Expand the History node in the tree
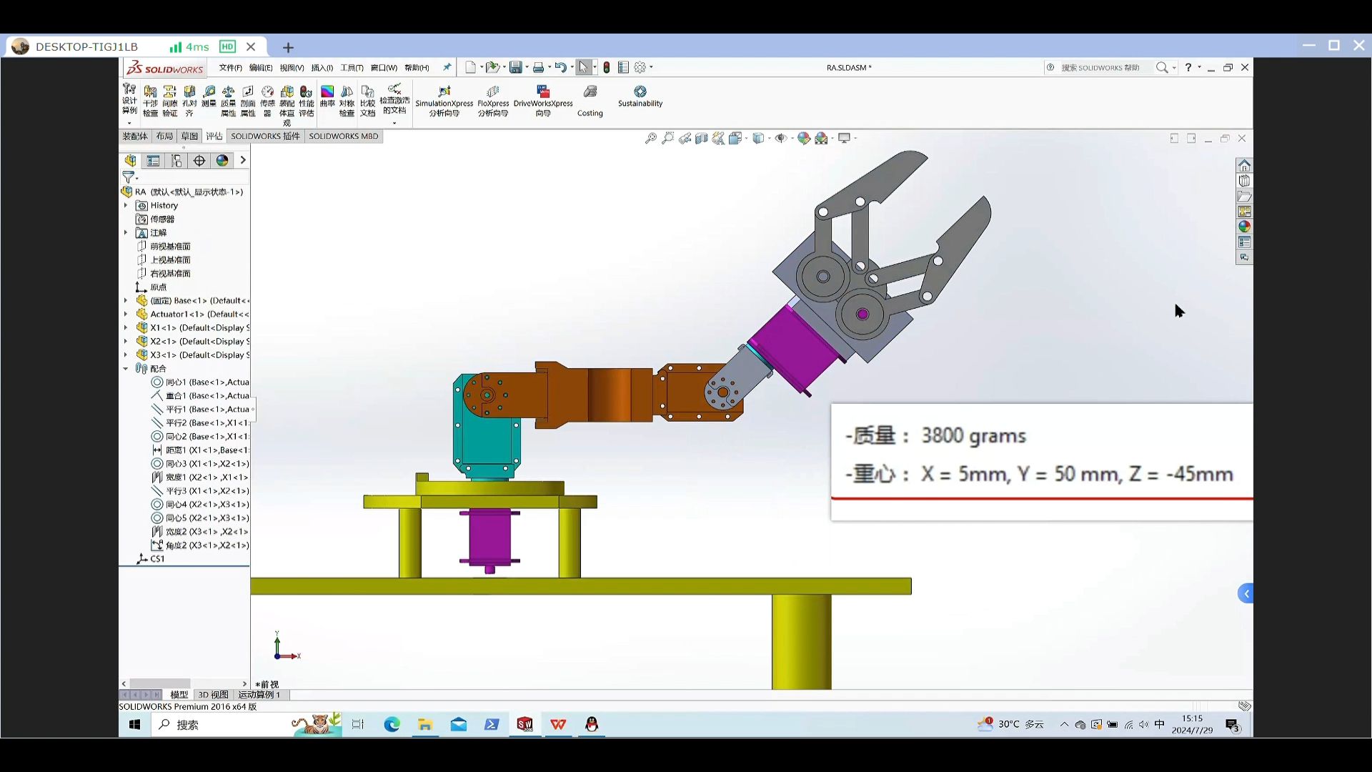1372x772 pixels. pos(126,205)
